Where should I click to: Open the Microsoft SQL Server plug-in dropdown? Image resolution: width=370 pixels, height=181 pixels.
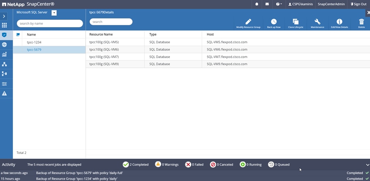[54, 13]
